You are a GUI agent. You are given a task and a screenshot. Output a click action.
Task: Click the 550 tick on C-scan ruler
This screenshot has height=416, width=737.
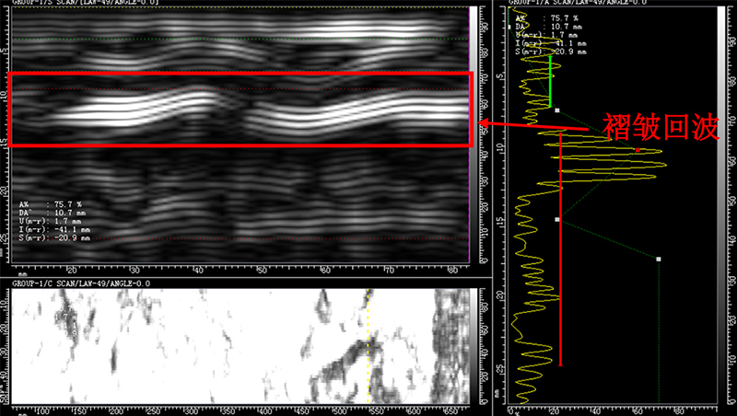tap(377, 410)
